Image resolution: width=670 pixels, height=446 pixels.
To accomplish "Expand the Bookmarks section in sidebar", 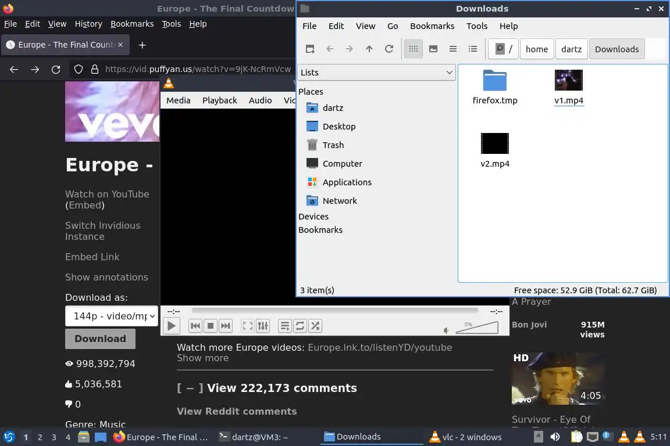I will pyautogui.click(x=320, y=230).
